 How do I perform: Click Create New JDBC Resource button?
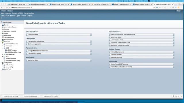click(x=141, y=64)
